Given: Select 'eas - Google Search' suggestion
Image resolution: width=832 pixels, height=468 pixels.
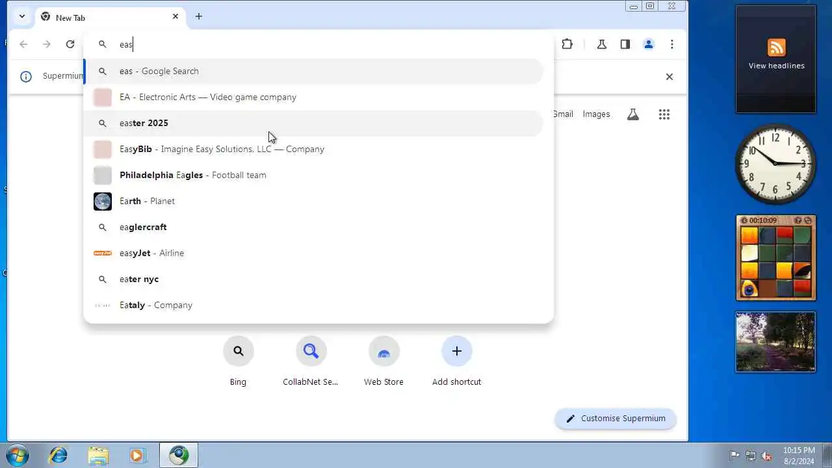Looking at the screenshot, I should point(315,71).
